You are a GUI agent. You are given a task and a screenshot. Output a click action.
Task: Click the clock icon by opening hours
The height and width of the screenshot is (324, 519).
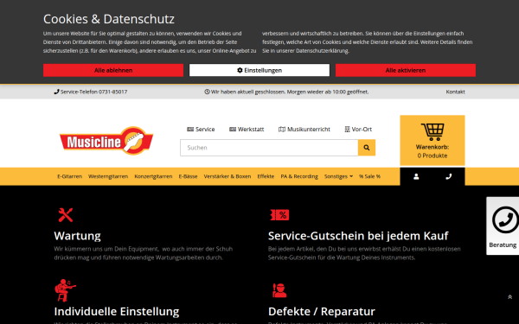[207, 92]
